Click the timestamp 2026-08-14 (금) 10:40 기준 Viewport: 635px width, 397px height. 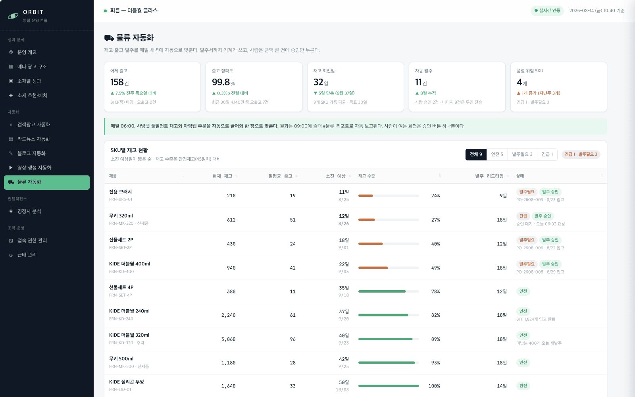coord(597,11)
